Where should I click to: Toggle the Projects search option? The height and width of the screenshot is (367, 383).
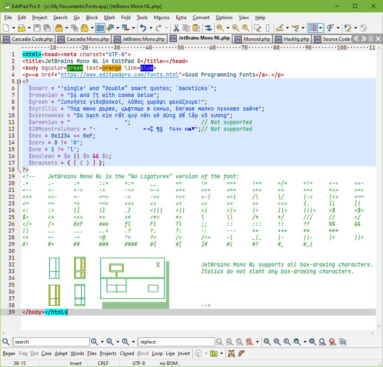point(108,353)
